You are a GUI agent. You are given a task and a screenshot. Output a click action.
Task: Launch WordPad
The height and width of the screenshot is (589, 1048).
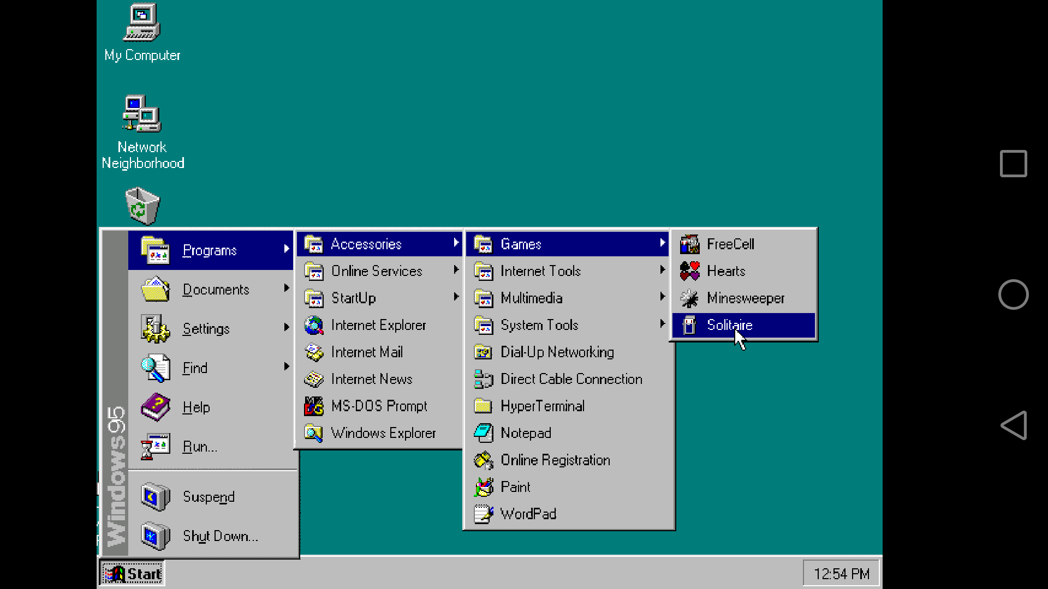point(528,514)
